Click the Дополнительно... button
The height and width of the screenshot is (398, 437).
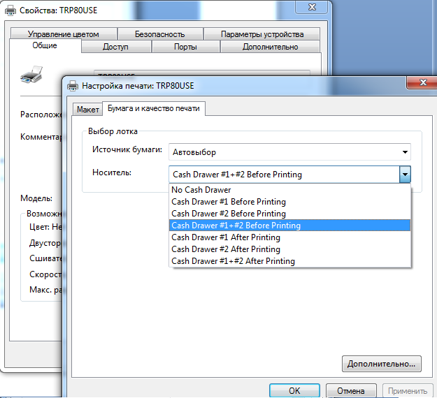click(x=382, y=364)
